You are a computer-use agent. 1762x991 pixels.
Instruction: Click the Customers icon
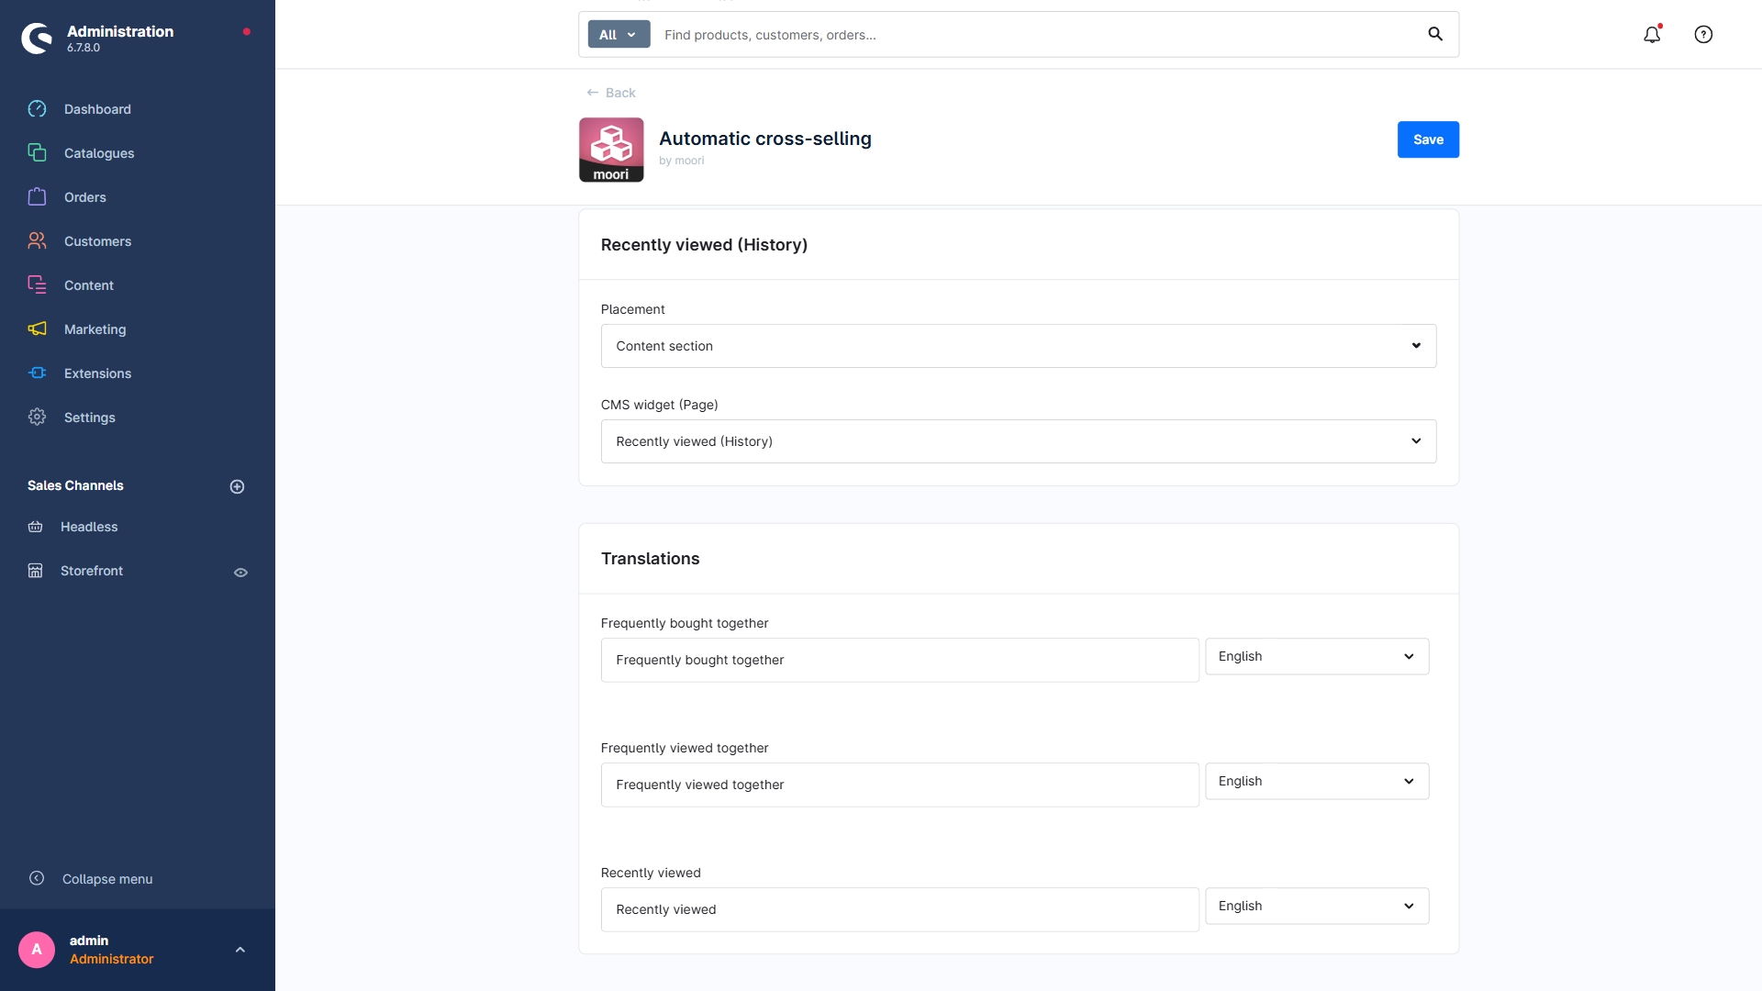coord(37,240)
